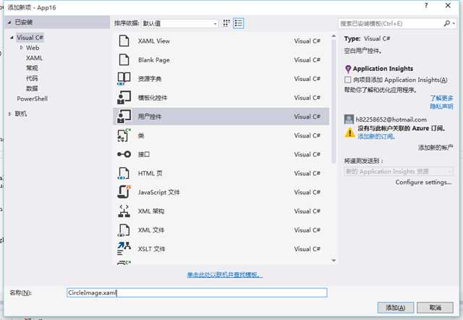Click the XSLT 文件 template icon
The width and height of the screenshot is (463, 320).
(x=124, y=249)
